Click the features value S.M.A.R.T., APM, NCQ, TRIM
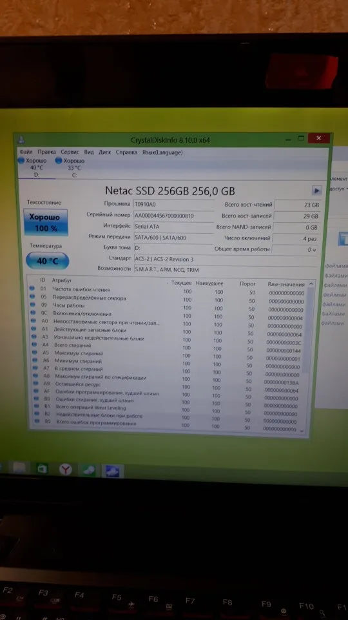The width and height of the screenshot is (348, 620). (x=225, y=270)
